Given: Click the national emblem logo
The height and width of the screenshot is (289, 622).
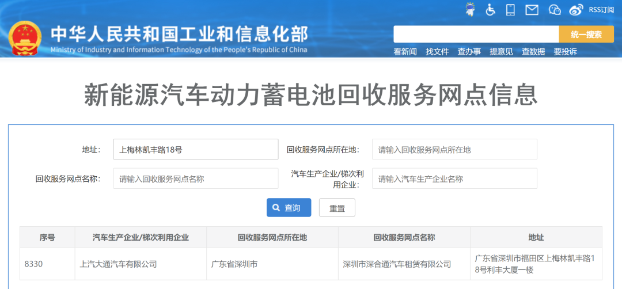Looking at the screenshot, I should [25, 39].
